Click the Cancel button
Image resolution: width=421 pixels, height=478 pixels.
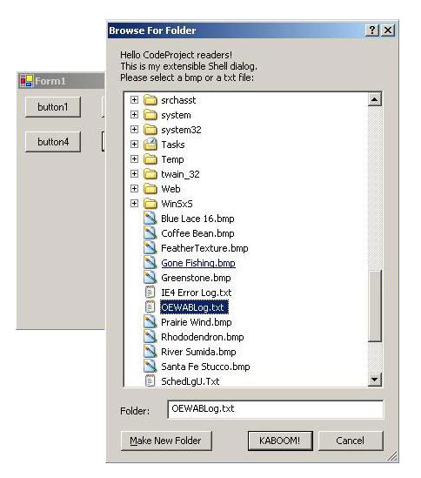click(x=351, y=441)
